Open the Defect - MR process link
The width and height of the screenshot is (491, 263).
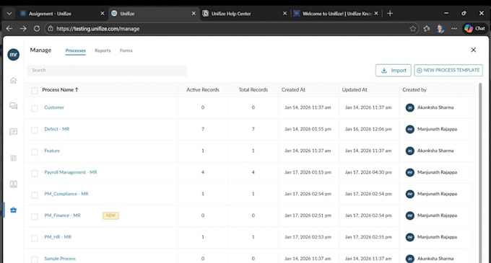(x=56, y=129)
